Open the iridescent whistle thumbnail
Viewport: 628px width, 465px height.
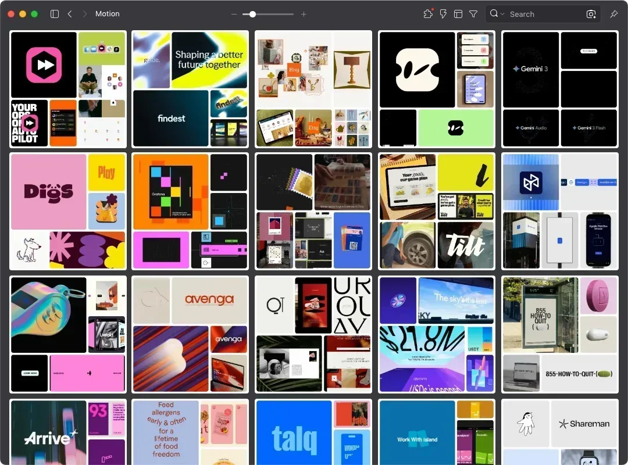coord(68,334)
